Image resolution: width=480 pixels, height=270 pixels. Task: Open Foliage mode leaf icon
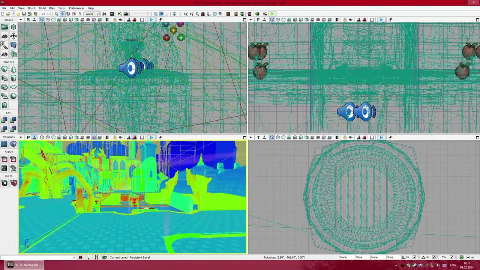[x=13, y=54]
